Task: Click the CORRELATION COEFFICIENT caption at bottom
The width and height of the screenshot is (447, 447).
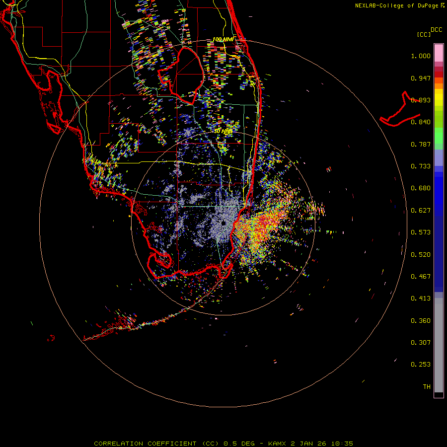Action: (x=223, y=444)
